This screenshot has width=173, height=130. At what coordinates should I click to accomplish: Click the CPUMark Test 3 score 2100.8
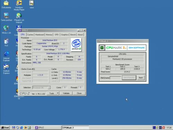(x=137, y=69)
